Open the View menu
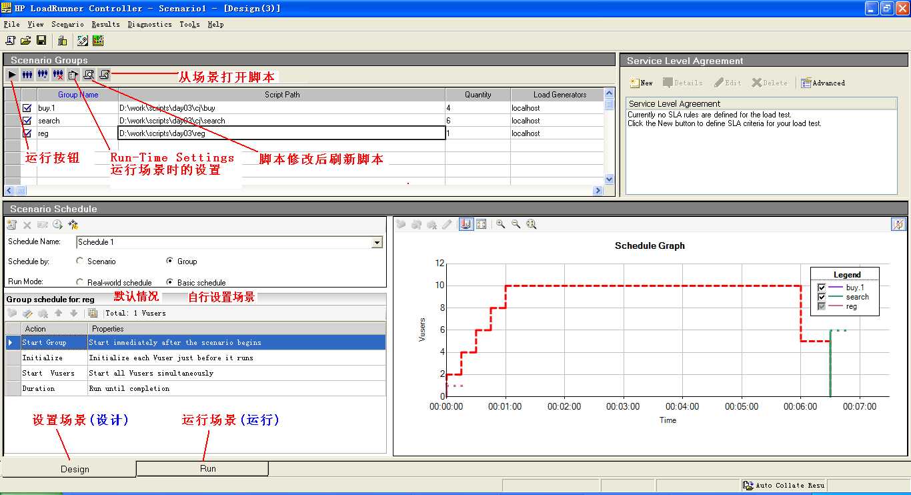This screenshot has width=911, height=495. point(35,24)
